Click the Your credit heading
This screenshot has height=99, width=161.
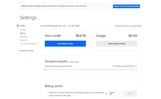[x=53, y=36]
